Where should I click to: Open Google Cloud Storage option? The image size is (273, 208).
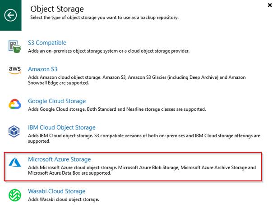pyautogui.click(x=57, y=101)
